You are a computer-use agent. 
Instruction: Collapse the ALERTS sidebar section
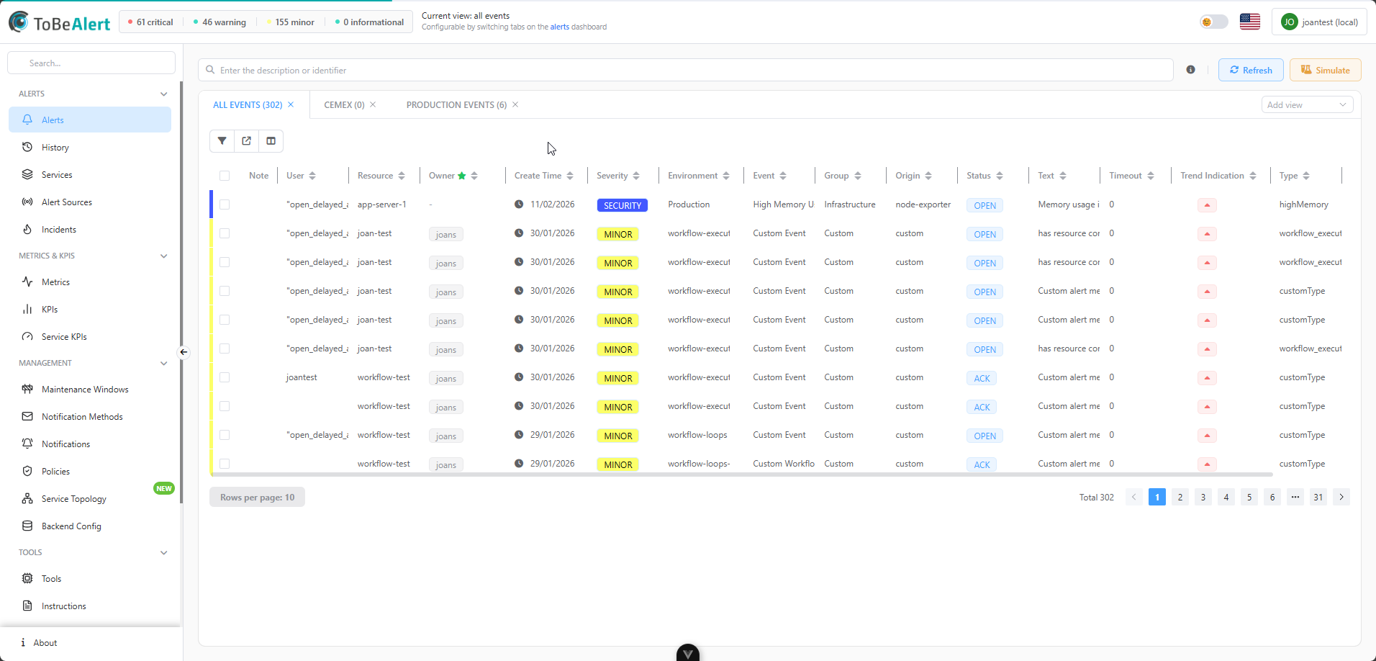[163, 94]
